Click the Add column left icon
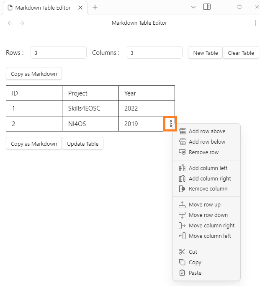This screenshot has height=286, width=260. point(182,168)
